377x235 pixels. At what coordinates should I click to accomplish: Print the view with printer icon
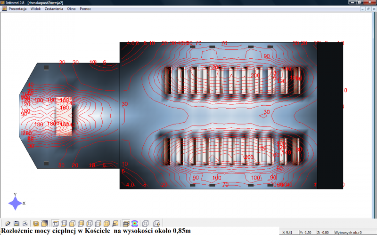(25, 224)
